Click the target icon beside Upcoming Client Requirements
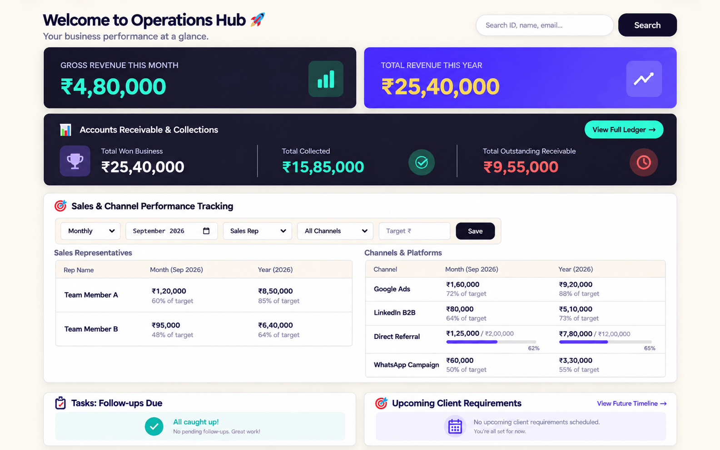 pyautogui.click(x=381, y=403)
